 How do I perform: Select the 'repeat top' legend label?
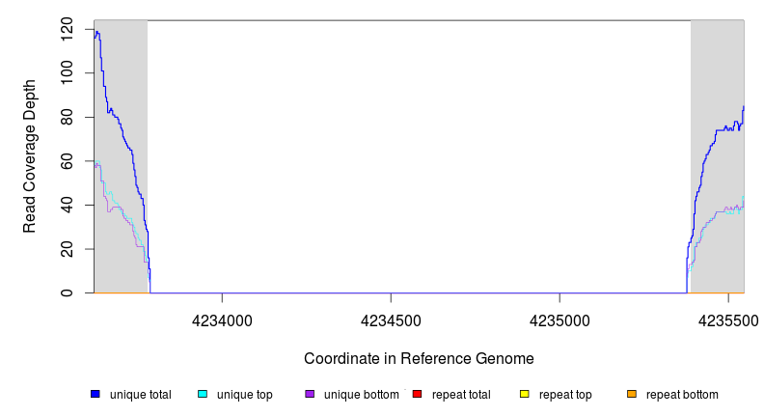[x=565, y=395]
